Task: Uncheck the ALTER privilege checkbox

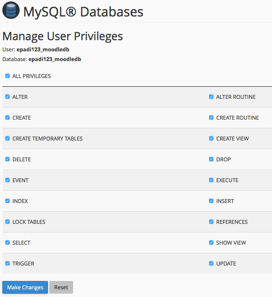Action: 8,97
